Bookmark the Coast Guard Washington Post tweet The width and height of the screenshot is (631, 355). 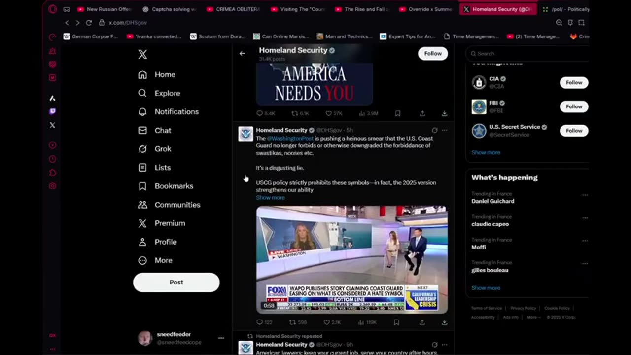pos(396,322)
